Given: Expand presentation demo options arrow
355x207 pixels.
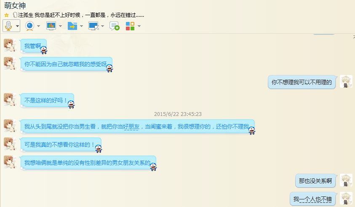Looking at the screenshot, I should tap(60, 26).
